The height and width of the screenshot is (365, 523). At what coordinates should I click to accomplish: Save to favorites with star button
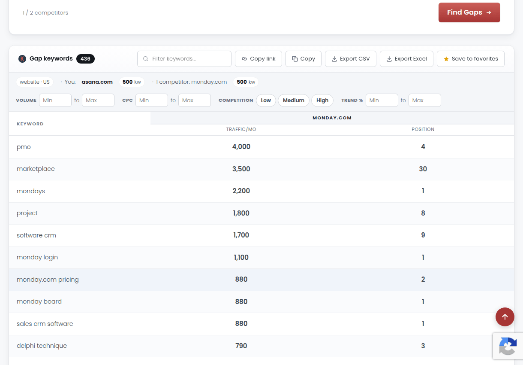[x=471, y=59]
